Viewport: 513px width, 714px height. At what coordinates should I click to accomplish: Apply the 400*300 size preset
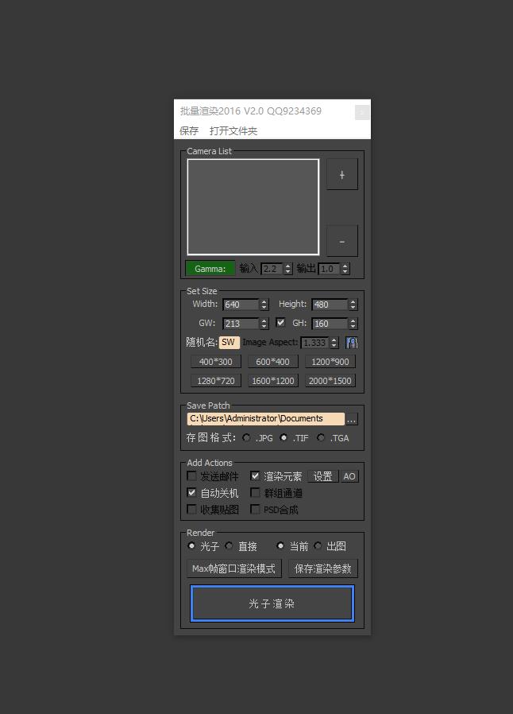coord(215,362)
